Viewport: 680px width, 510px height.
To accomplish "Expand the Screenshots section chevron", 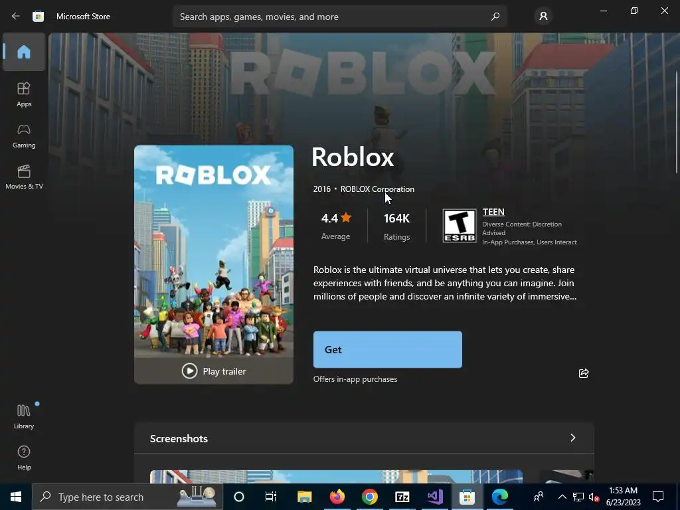I will point(573,438).
